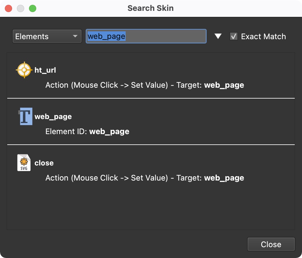
Task: Minimize the dialog with the yellow button
Action: point(21,8)
